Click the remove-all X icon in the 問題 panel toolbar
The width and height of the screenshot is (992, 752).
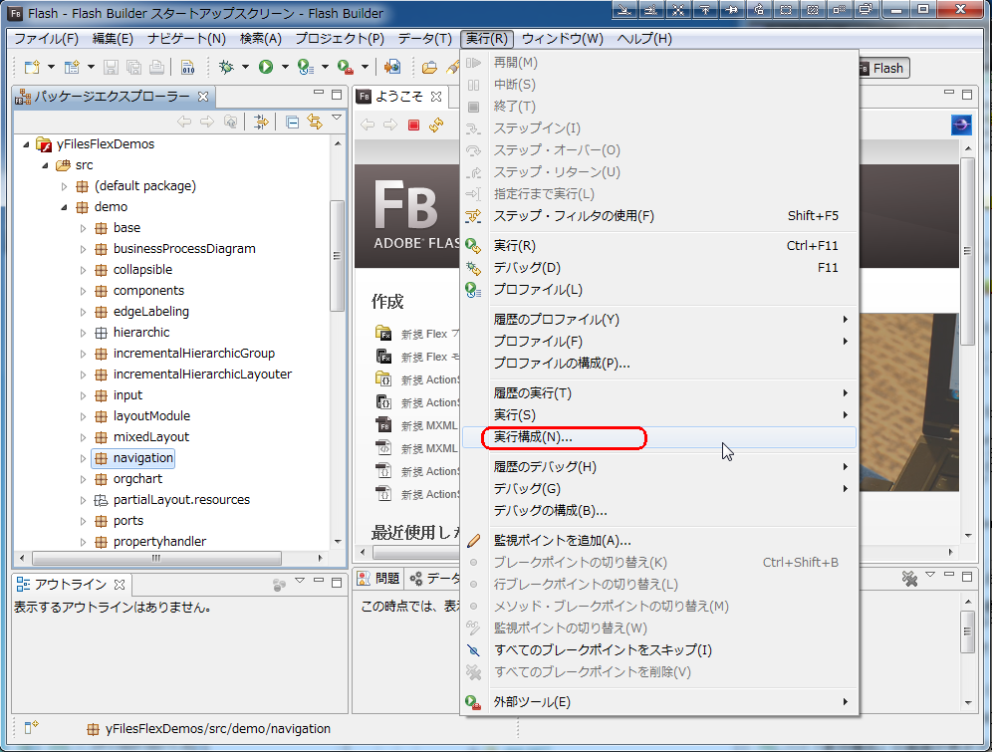pyautogui.click(x=909, y=578)
